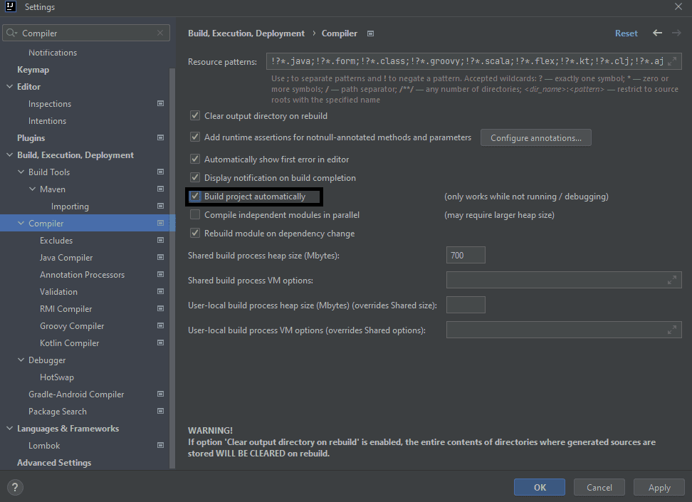The image size is (692, 502).
Task: Cancel the Settings dialog
Action: click(x=599, y=487)
